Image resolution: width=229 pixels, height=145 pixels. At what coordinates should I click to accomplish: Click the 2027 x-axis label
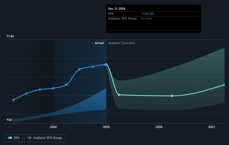click(x=212, y=127)
